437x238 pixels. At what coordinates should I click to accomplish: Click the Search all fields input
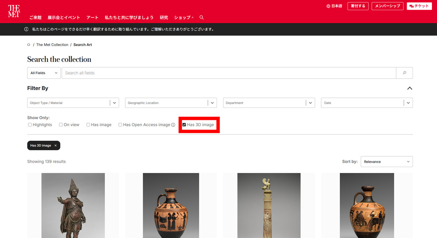coord(229,73)
